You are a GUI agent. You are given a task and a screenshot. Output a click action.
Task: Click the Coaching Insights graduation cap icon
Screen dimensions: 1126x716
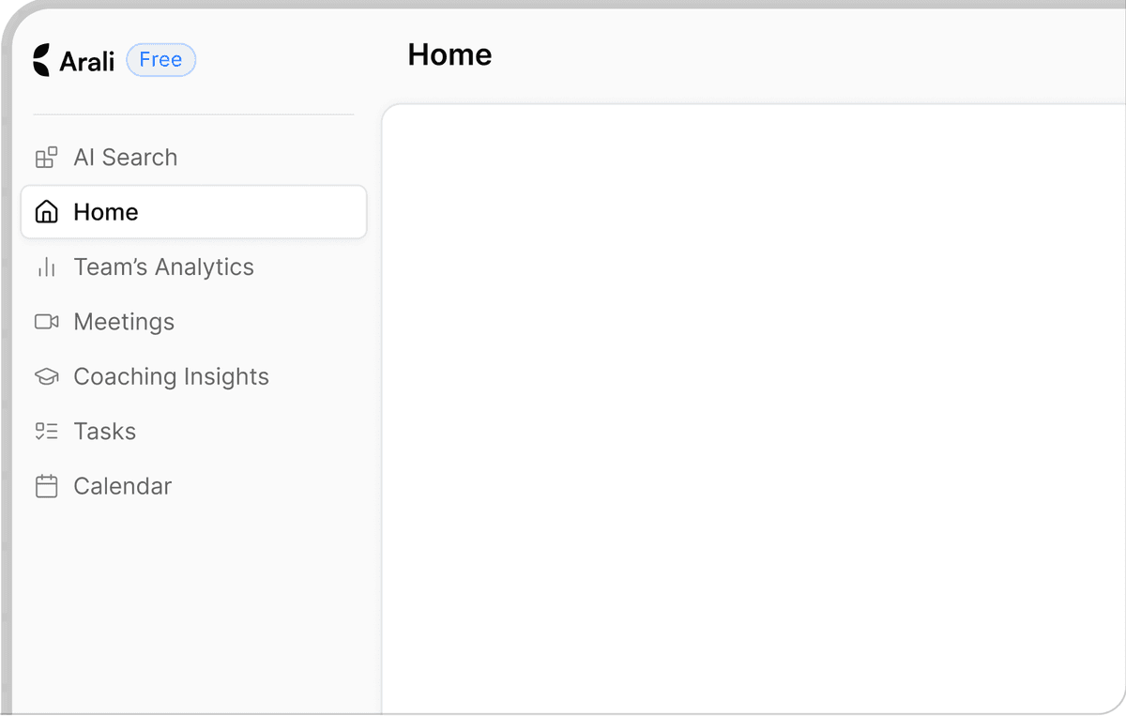tap(46, 377)
